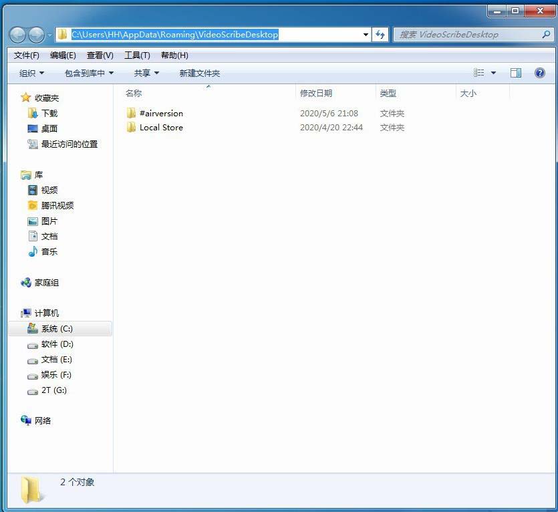
Task: Focus the VideoScribeDesktop search box
Action: (473, 35)
